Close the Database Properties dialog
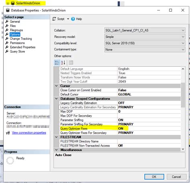 pyautogui.click(x=183, y=10)
